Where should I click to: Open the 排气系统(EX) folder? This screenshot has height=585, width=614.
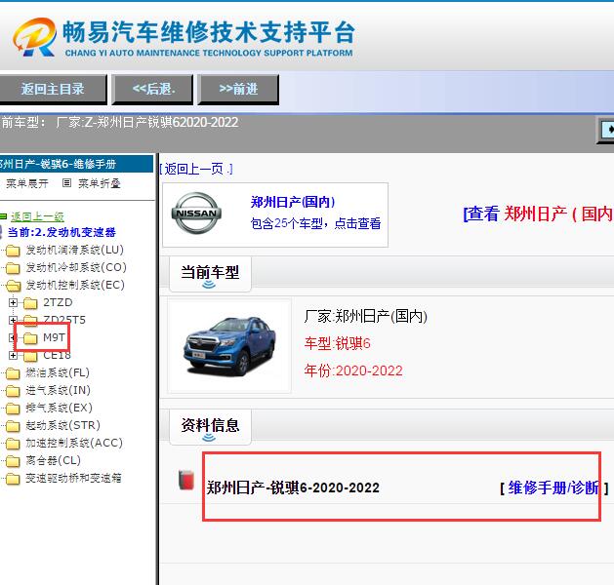tap(59, 408)
